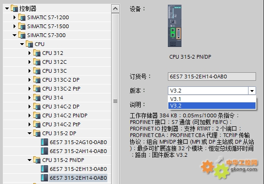Select the 6ES7 315-2EH14-0AB0 tree entry

click(x=78, y=178)
